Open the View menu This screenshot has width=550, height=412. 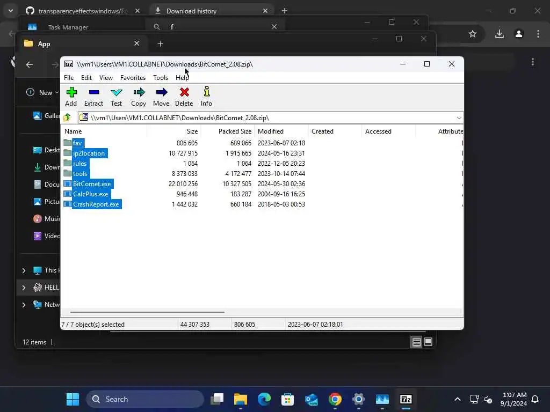click(x=106, y=77)
